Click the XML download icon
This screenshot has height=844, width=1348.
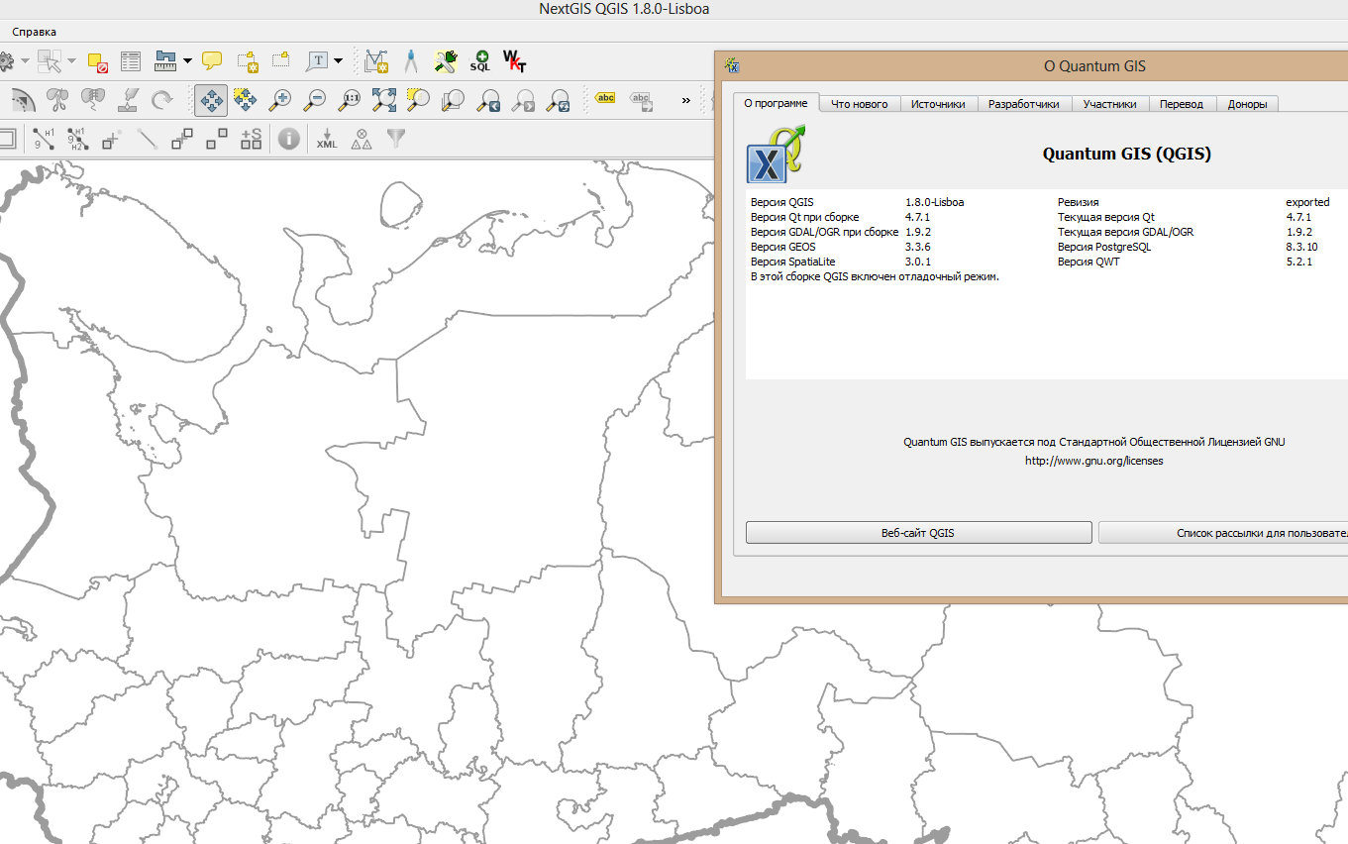coord(327,139)
